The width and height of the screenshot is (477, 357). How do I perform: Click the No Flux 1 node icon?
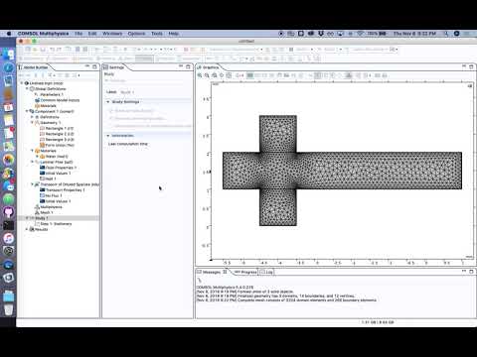tap(42, 195)
